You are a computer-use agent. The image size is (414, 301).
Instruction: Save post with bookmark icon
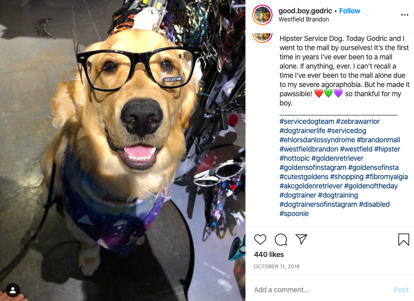click(x=403, y=240)
